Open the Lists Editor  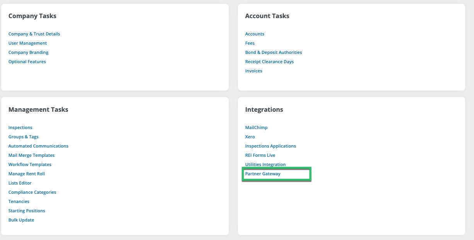click(x=20, y=183)
